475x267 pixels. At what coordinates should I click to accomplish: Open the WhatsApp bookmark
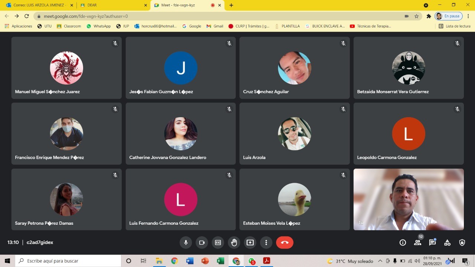99,26
